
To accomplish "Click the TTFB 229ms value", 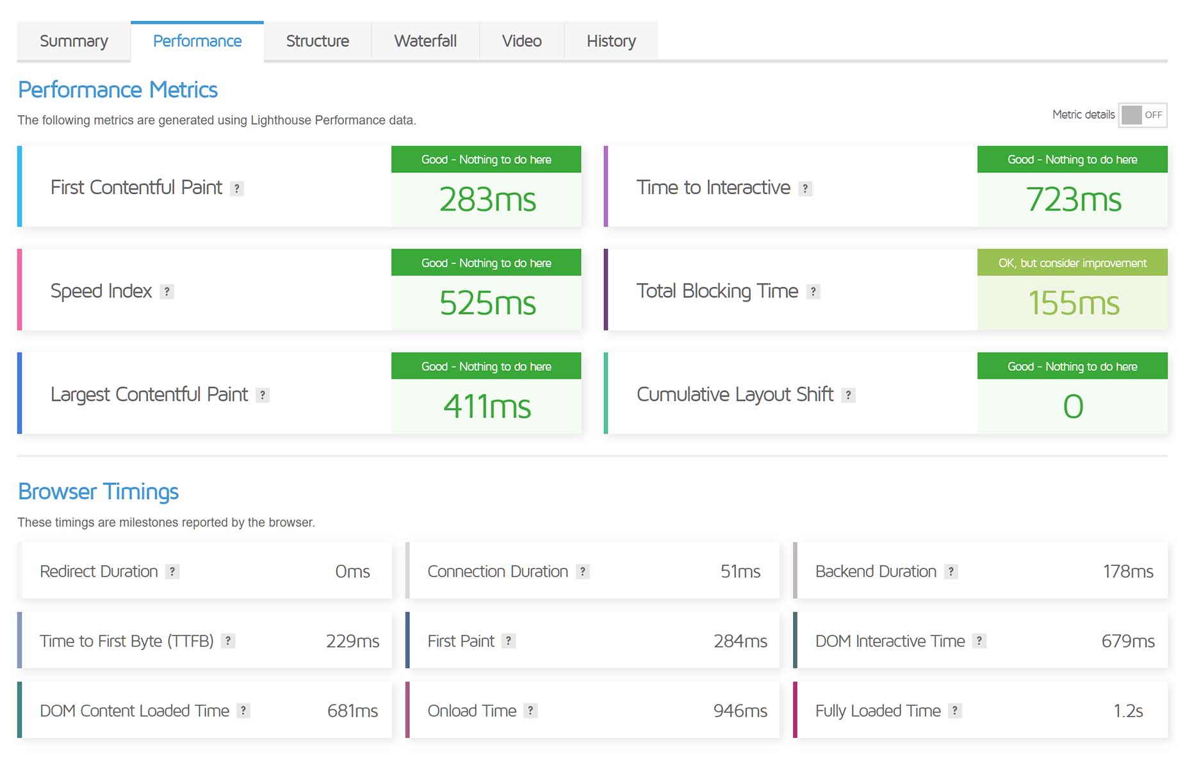I will pos(352,641).
